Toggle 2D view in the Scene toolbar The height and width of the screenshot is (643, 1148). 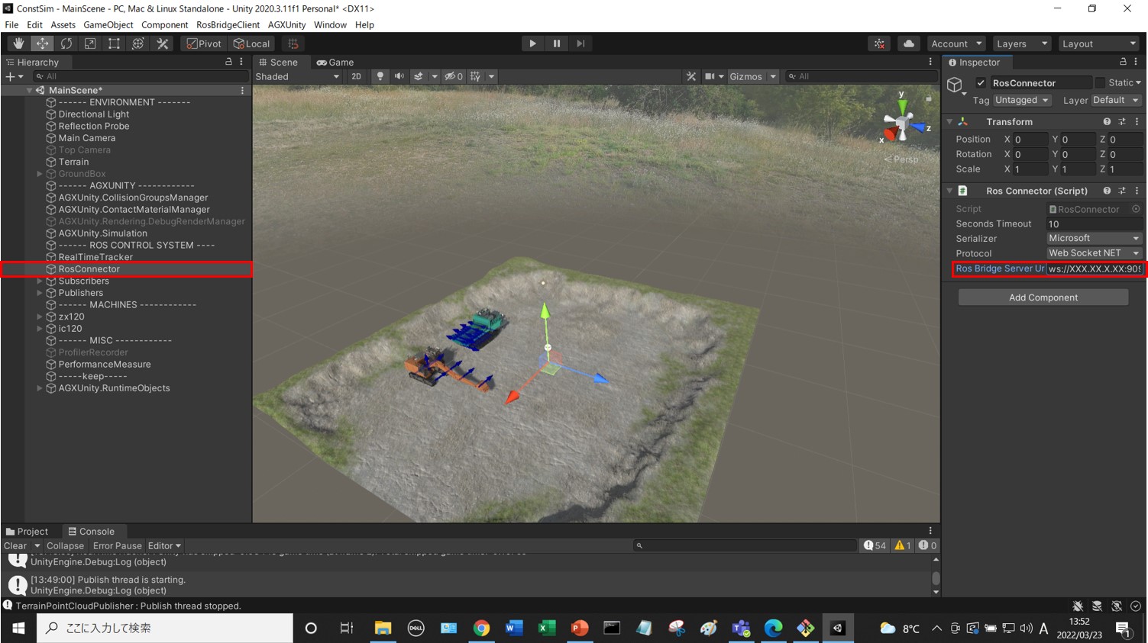coord(356,76)
